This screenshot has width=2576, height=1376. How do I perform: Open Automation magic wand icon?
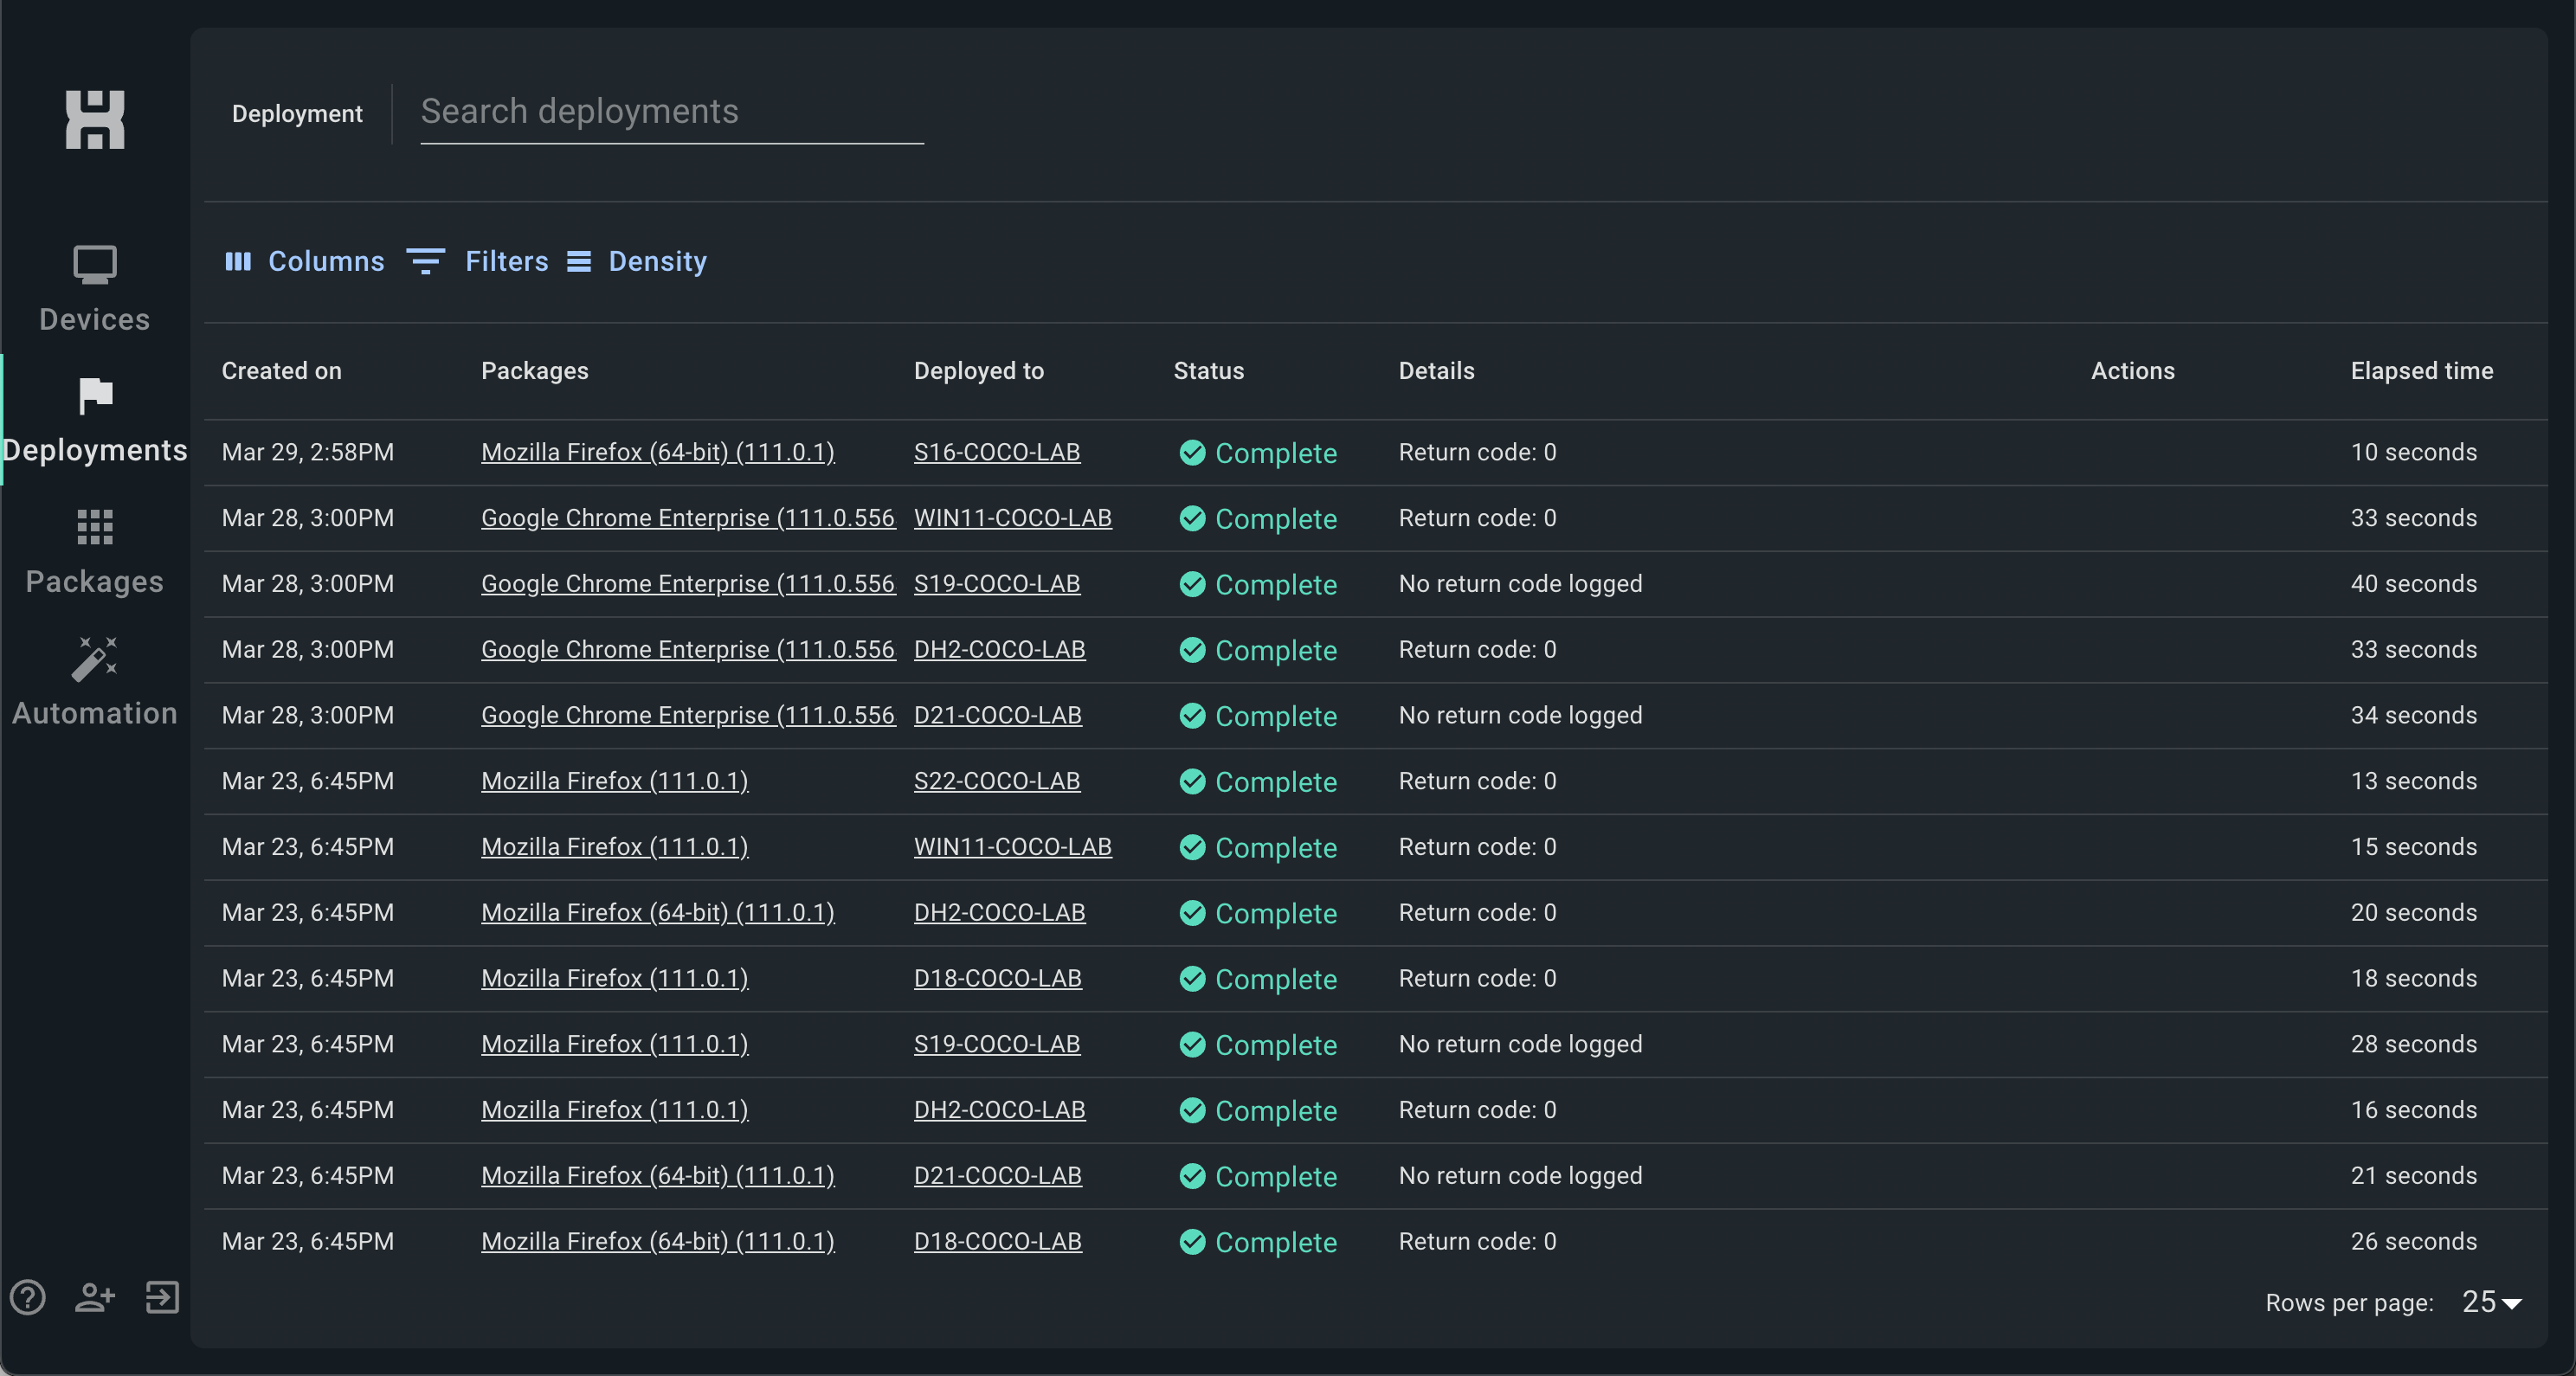95,659
